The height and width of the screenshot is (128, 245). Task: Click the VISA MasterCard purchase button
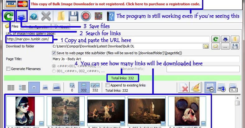(x=16, y=4)
